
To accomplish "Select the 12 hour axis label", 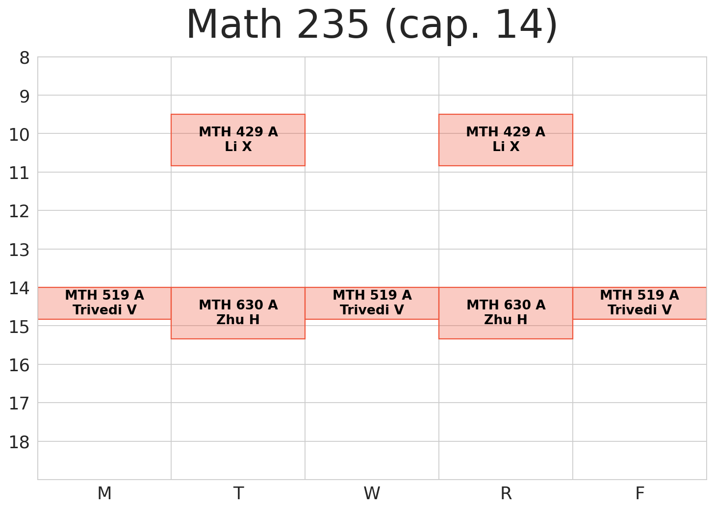I will [x=20, y=211].
